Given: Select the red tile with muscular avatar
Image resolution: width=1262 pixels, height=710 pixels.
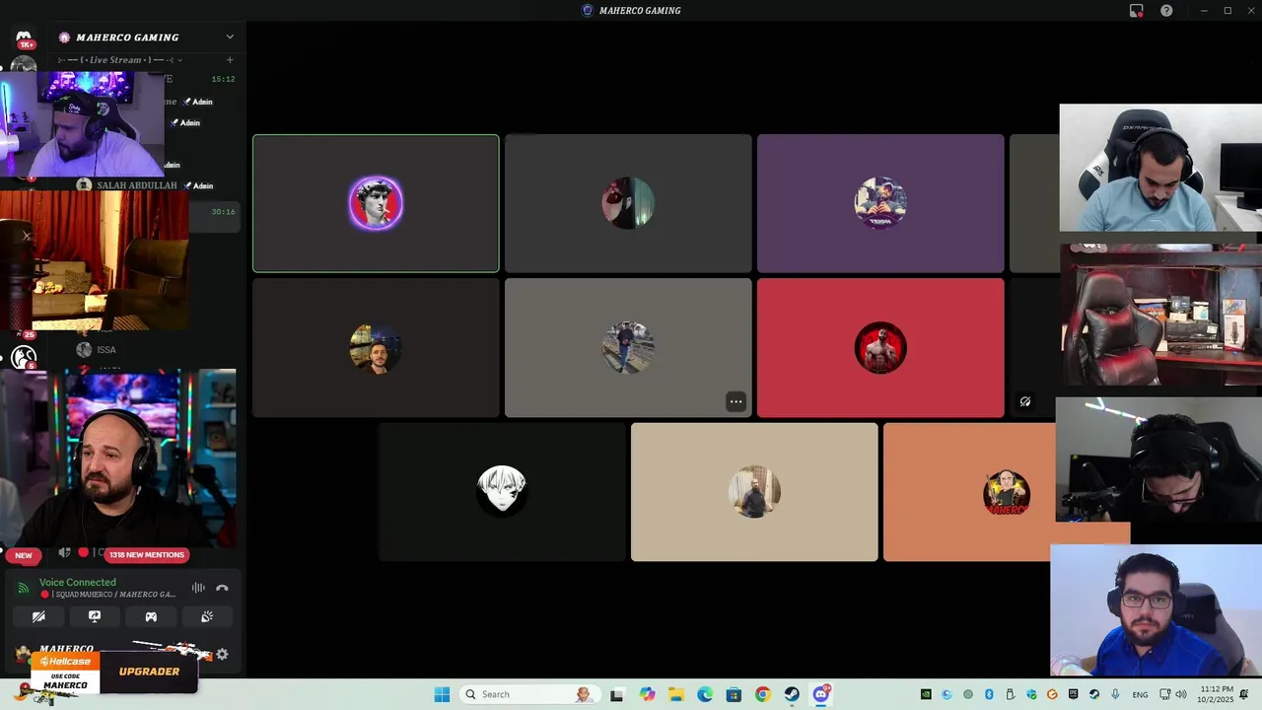Looking at the screenshot, I should click(x=880, y=348).
